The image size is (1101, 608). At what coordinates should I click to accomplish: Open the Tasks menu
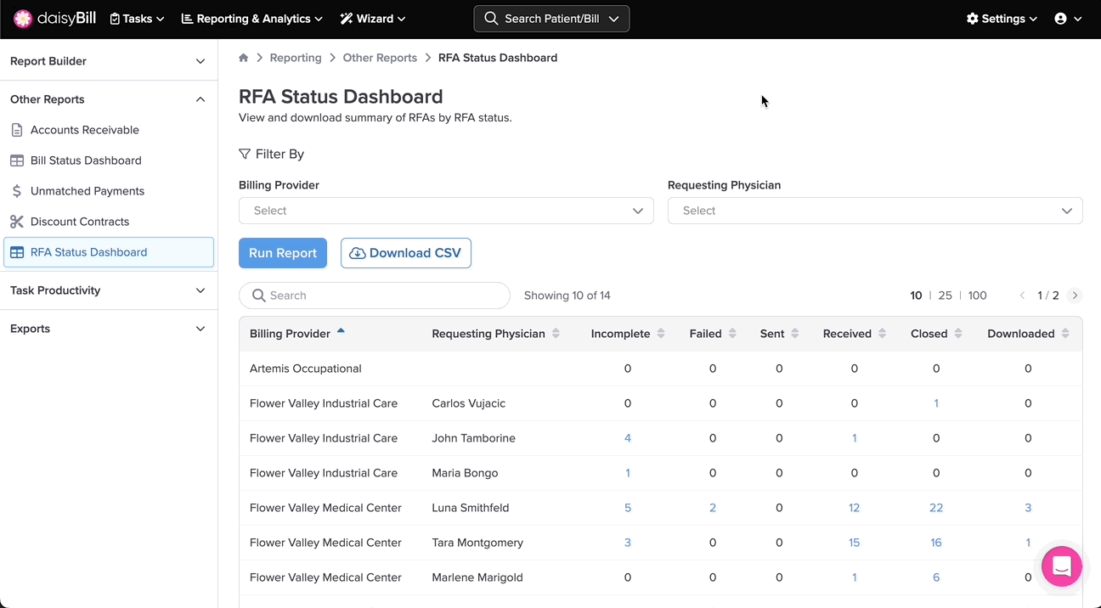(x=137, y=19)
